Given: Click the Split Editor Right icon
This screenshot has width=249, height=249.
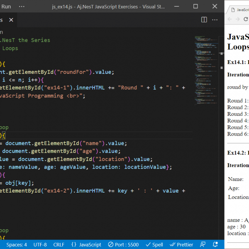Looking at the screenshot, I should pos(204,20).
